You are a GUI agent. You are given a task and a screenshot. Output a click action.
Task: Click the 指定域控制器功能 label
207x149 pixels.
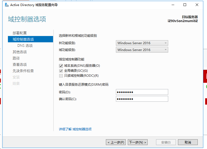point(71,59)
